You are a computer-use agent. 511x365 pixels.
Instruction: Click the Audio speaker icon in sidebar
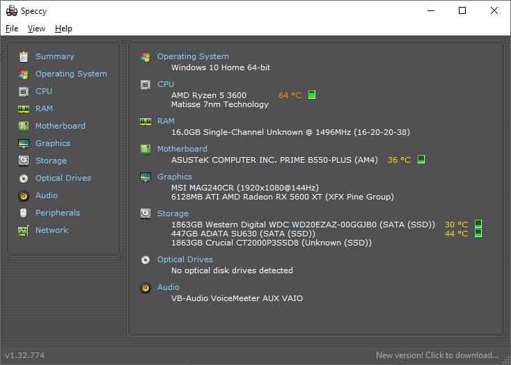(x=24, y=195)
